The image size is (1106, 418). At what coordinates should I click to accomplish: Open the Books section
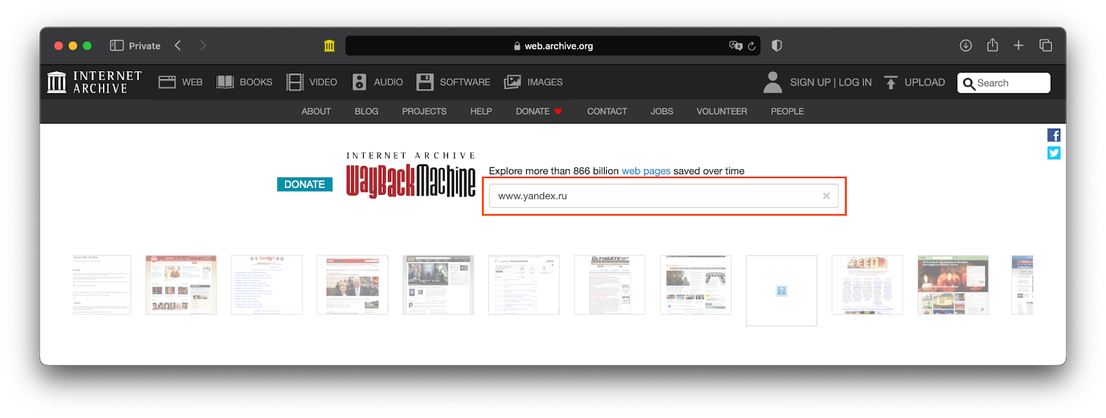tap(245, 82)
